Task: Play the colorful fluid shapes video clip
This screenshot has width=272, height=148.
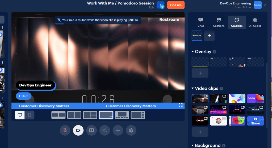Action: pos(237,99)
